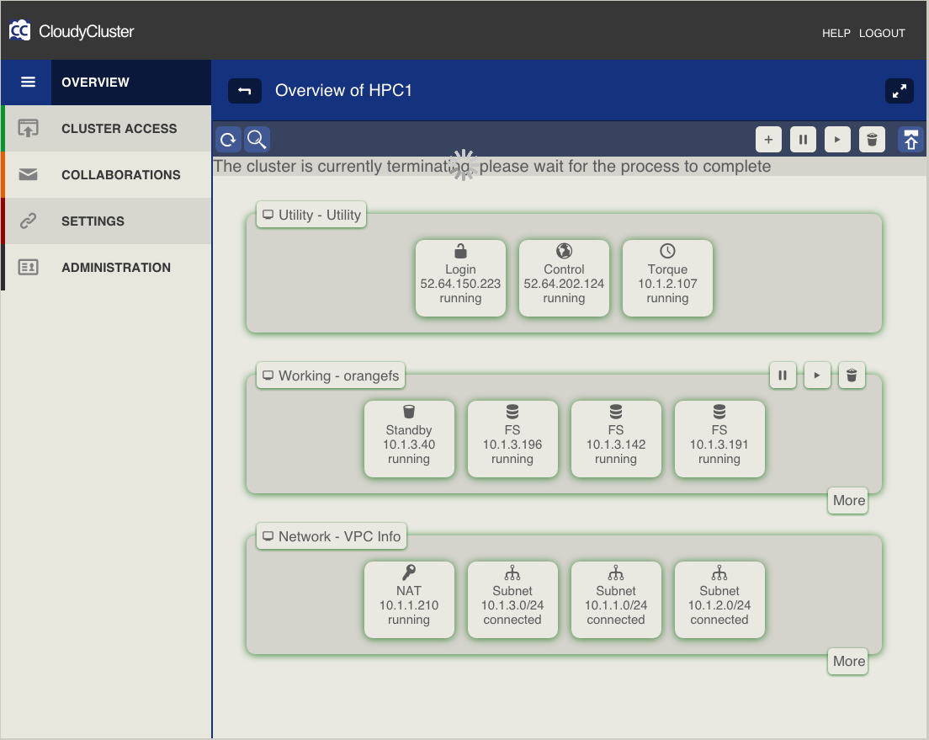Image resolution: width=929 pixels, height=740 pixels.
Task: Expand More in Network VPC Info group
Action: tap(848, 661)
